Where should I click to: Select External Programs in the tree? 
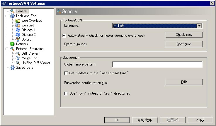pos(30,49)
